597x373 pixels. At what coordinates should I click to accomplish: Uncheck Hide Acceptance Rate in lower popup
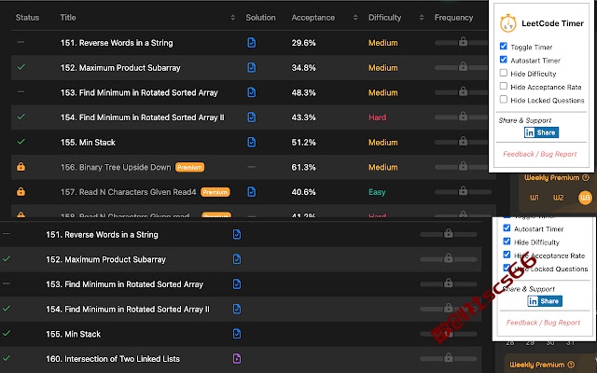pos(507,255)
